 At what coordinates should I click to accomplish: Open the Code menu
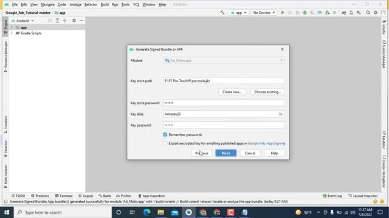tap(62, 4)
